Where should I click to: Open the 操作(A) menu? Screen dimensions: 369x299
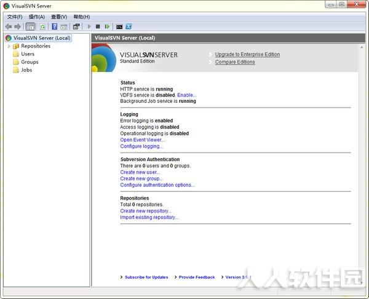(36, 17)
